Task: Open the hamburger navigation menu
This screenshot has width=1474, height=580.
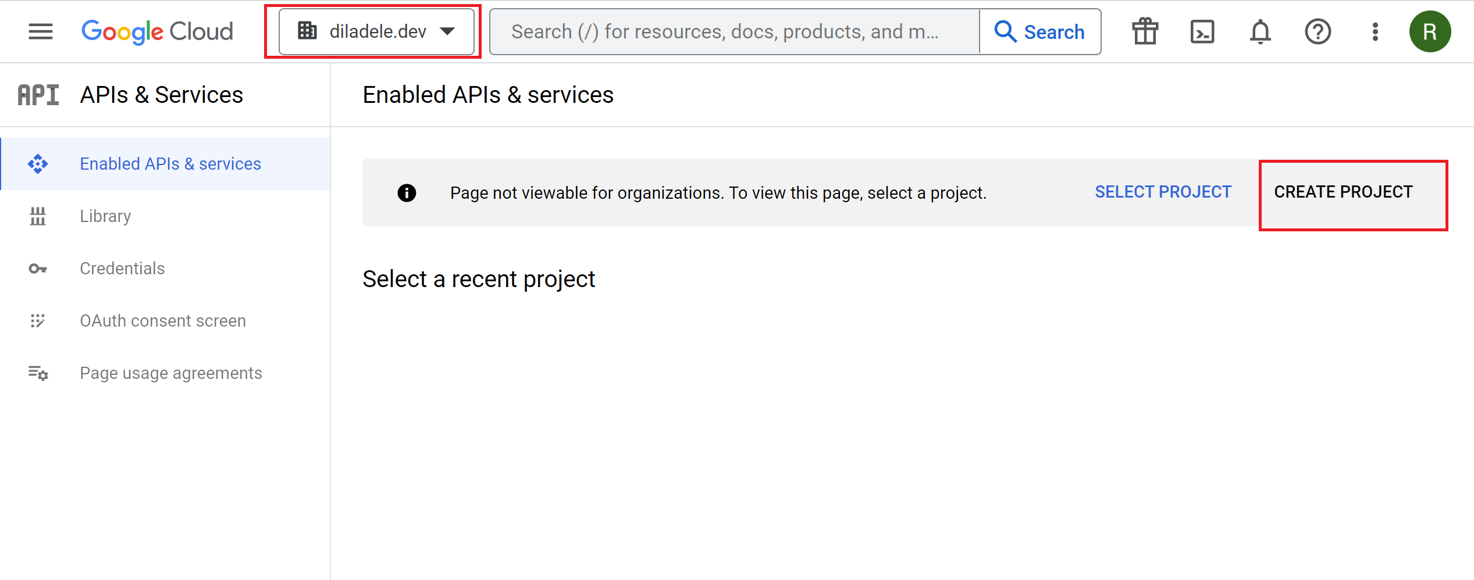Action: point(41,31)
